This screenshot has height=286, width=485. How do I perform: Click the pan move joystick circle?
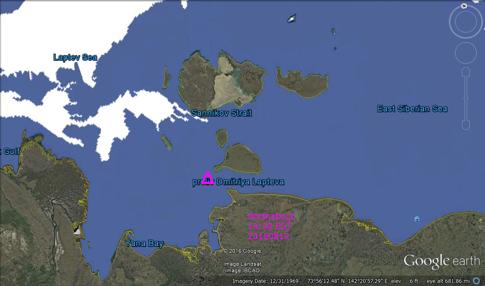(465, 53)
